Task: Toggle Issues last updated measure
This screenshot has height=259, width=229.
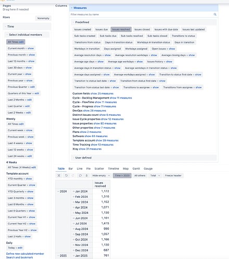Action: 194,30
